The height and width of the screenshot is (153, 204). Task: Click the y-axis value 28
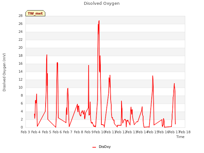(x=20, y=16)
